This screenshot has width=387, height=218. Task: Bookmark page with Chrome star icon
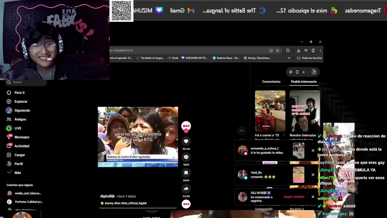[278, 51]
